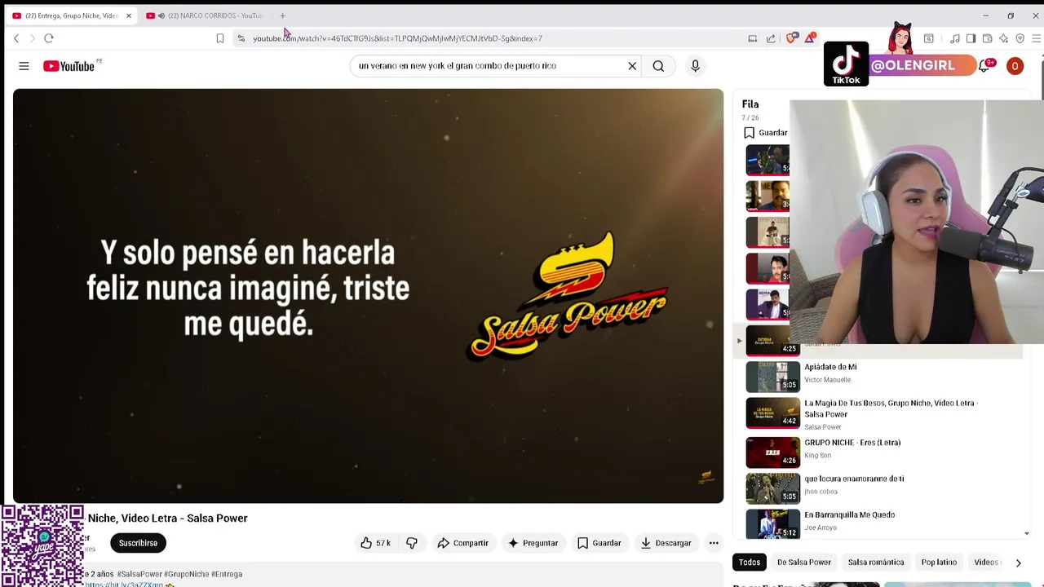Open the VPN shield icon
This screenshot has width=1044, height=587.
coord(1020,38)
